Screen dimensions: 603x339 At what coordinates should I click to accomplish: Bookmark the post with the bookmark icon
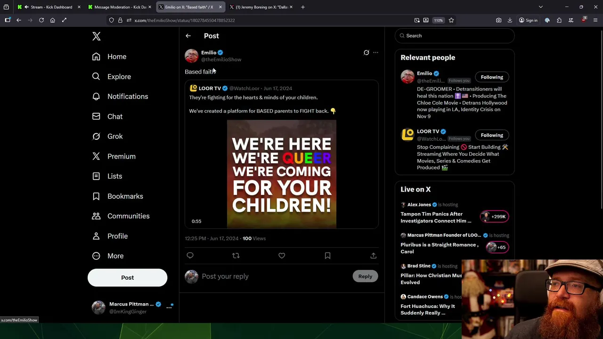[x=327, y=256]
